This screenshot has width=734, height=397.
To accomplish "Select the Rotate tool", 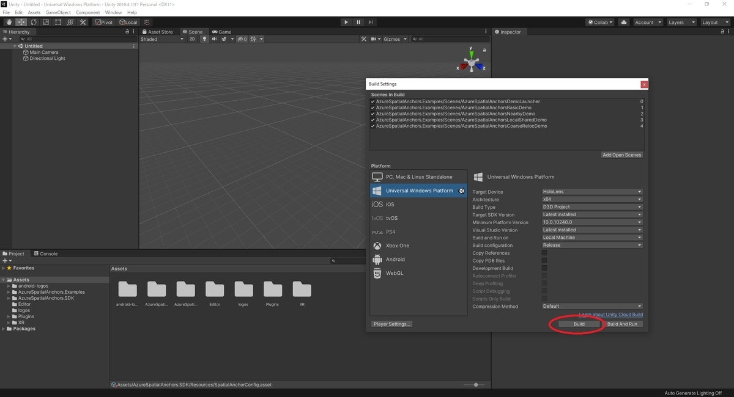I will (x=33, y=22).
